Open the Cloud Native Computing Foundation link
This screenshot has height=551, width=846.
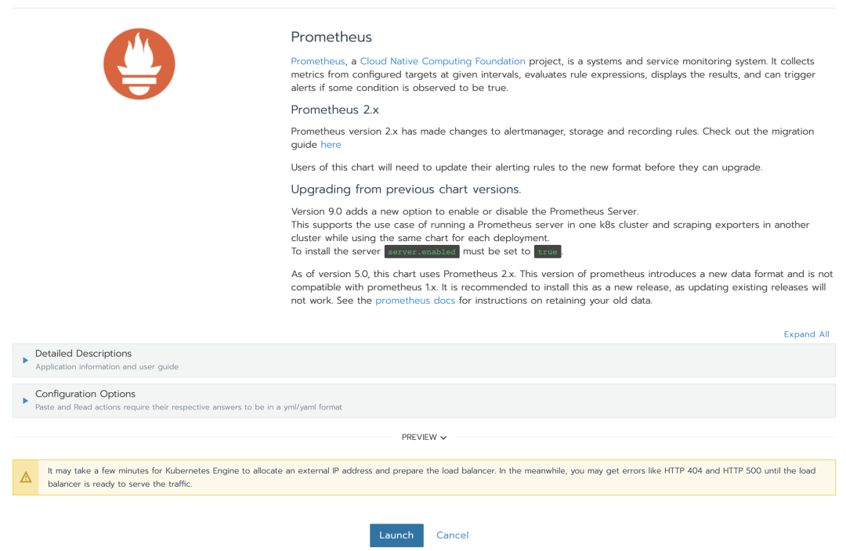point(443,62)
